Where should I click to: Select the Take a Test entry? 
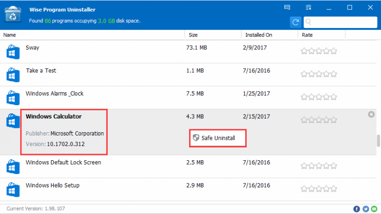(x=188, y=75)
